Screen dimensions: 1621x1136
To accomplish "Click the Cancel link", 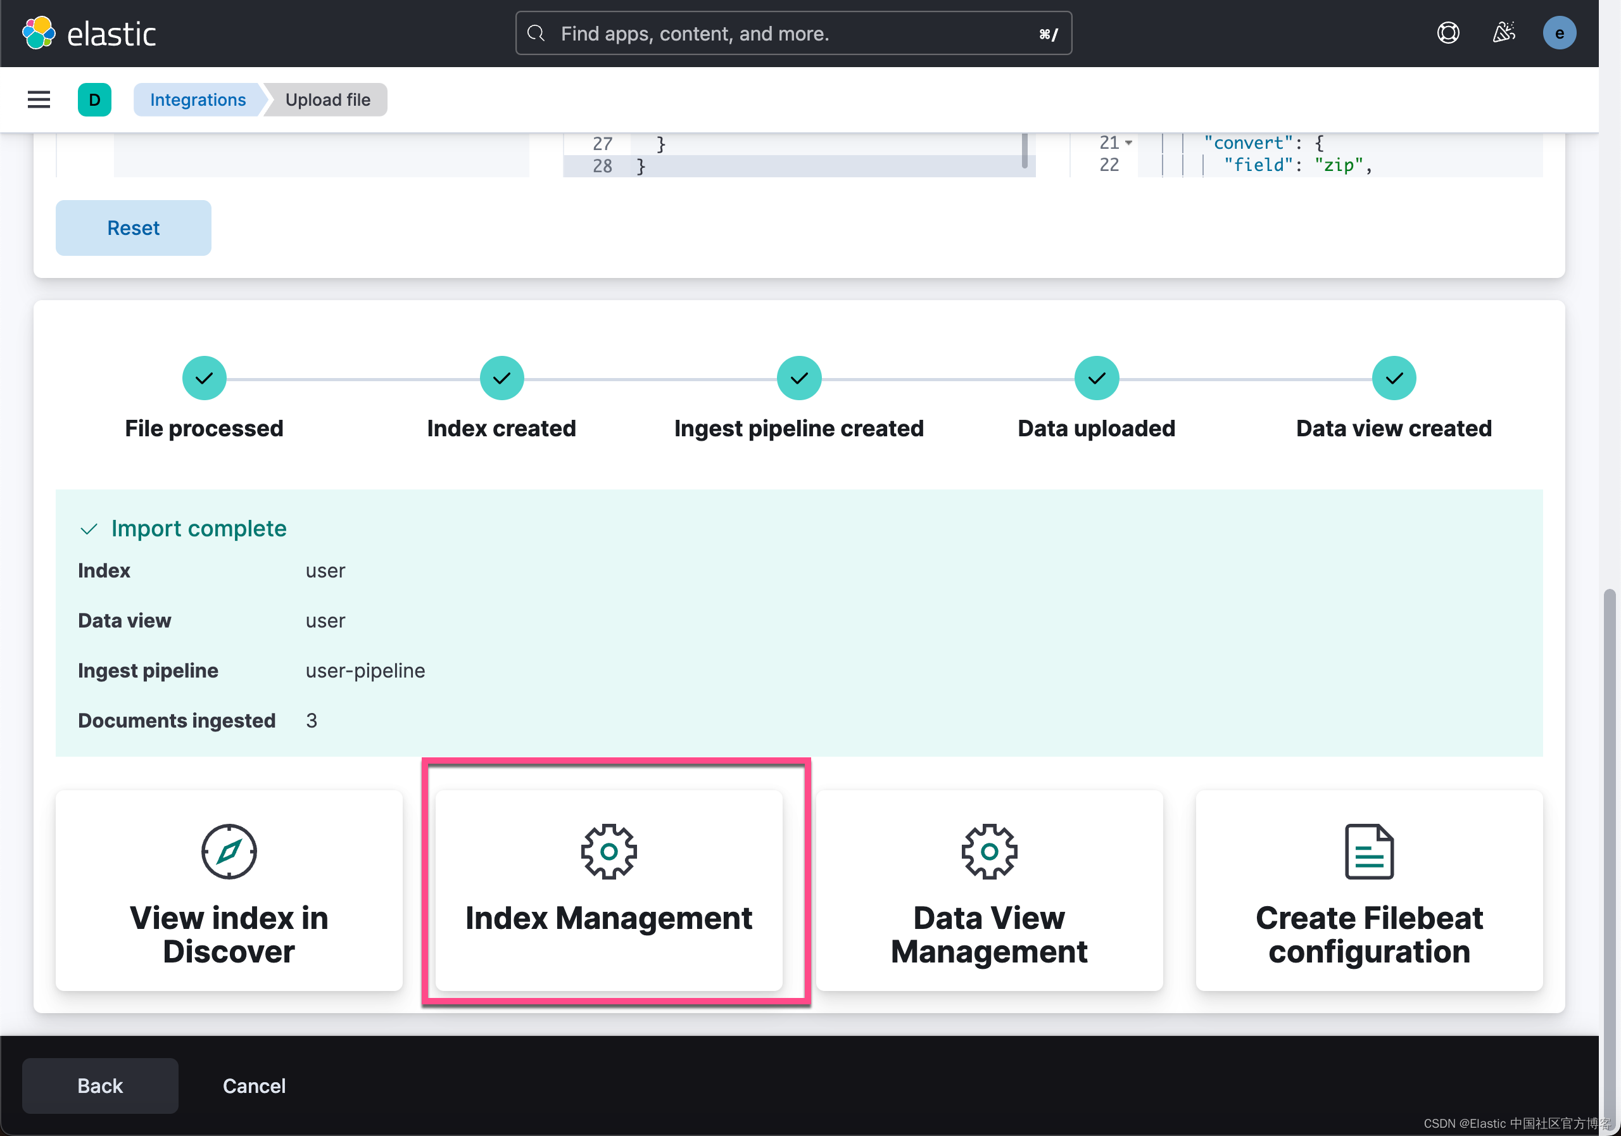I will point(253,1085).
